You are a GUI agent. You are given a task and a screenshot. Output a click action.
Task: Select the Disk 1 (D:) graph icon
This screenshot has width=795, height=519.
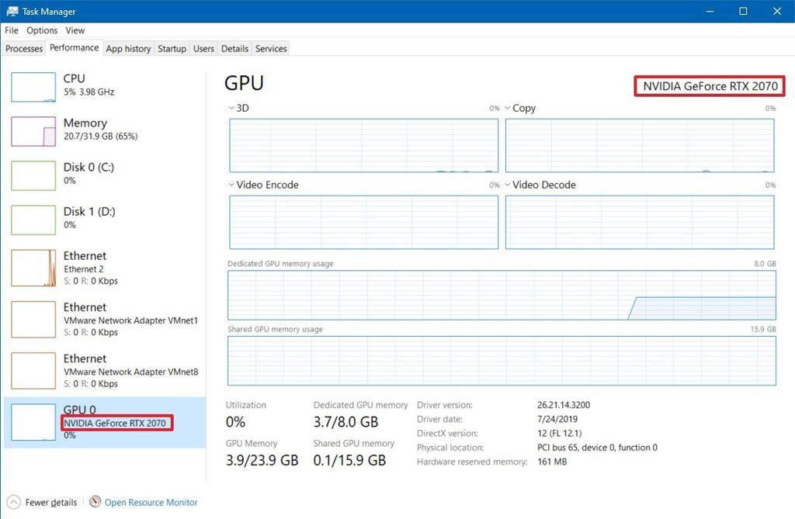[33, 220]
